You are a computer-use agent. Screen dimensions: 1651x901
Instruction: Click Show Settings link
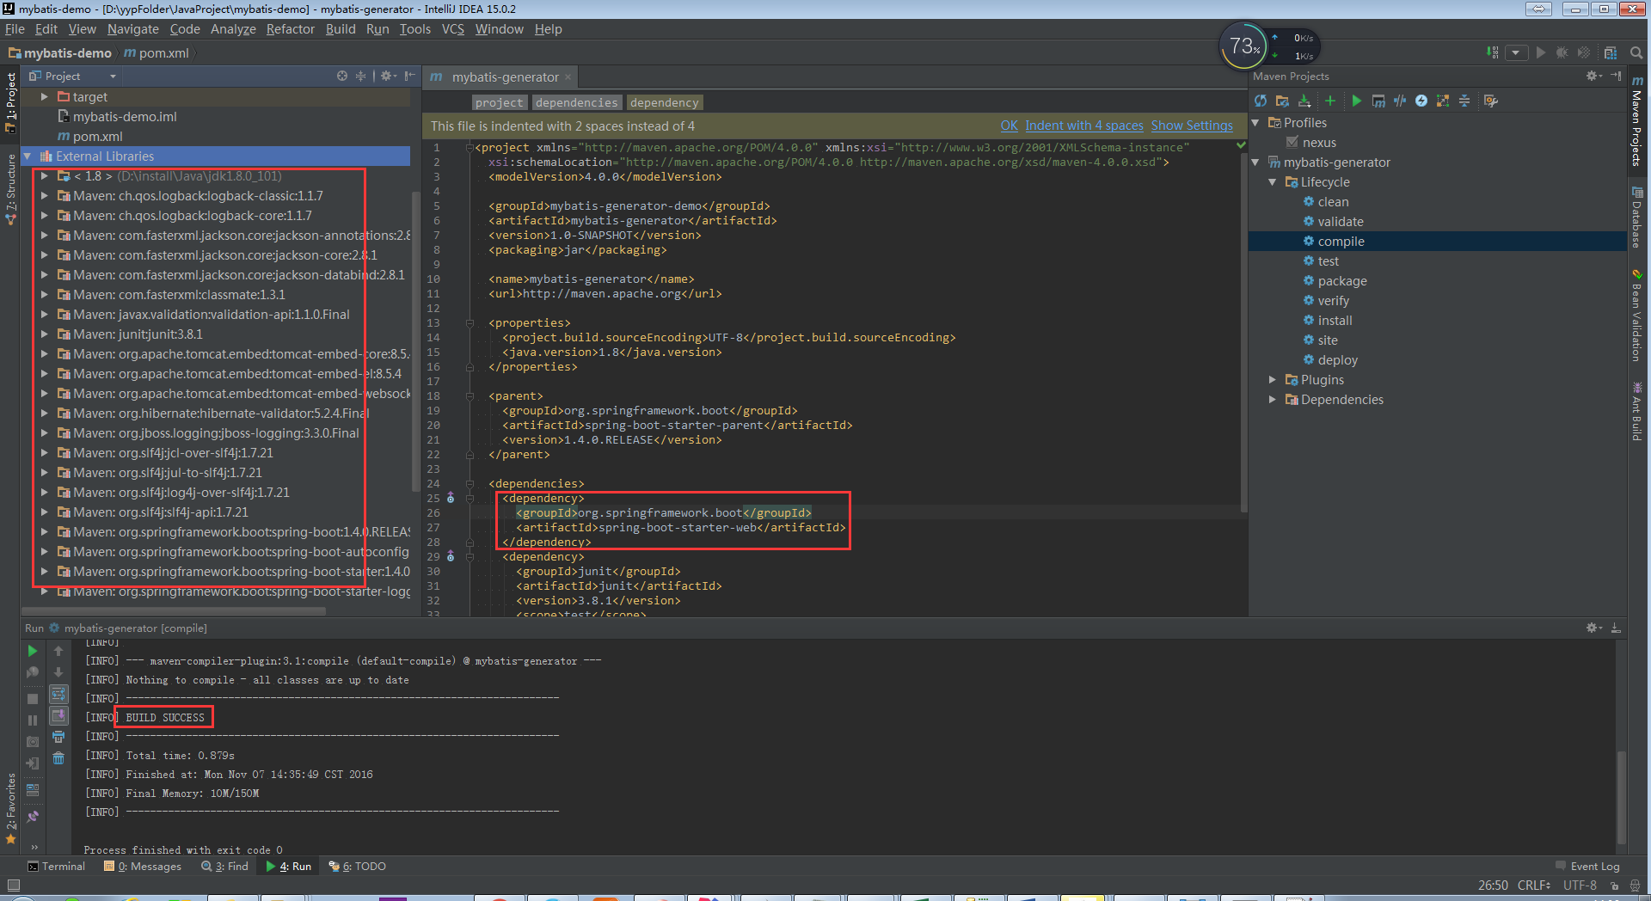click(x=1192, y=126)
